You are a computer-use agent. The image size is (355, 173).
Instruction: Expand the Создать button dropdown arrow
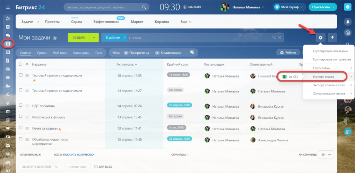coord(94,38)
